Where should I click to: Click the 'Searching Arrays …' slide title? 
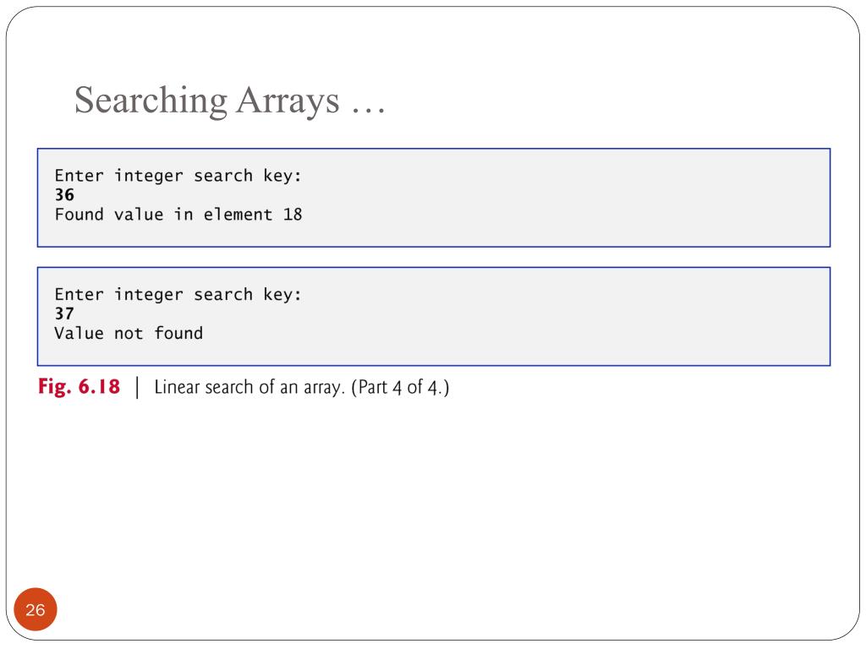pos(230,101)
